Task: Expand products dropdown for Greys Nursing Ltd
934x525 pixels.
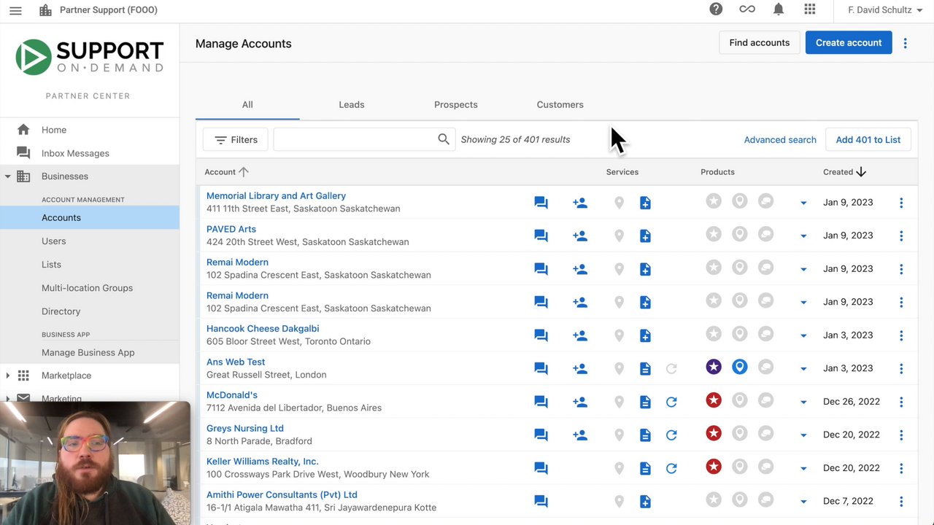Action: pyautogui.click(x=803, y=435)
